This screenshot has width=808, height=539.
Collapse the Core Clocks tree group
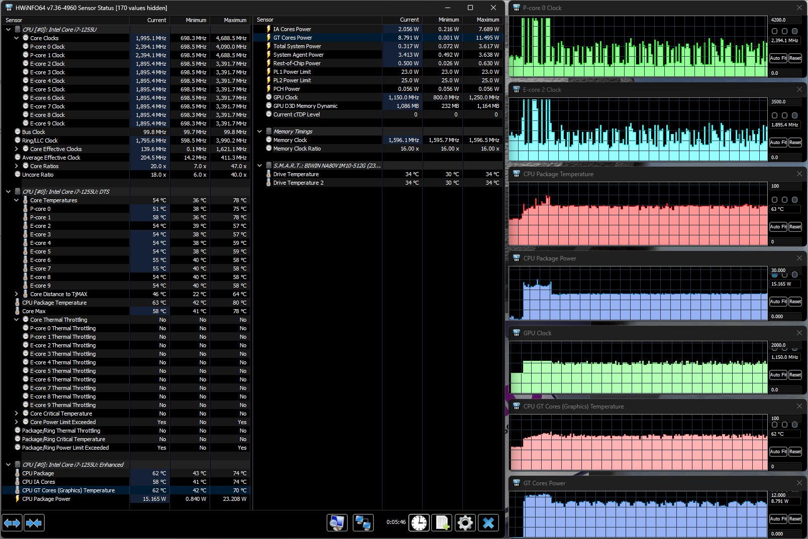(17, 38)
